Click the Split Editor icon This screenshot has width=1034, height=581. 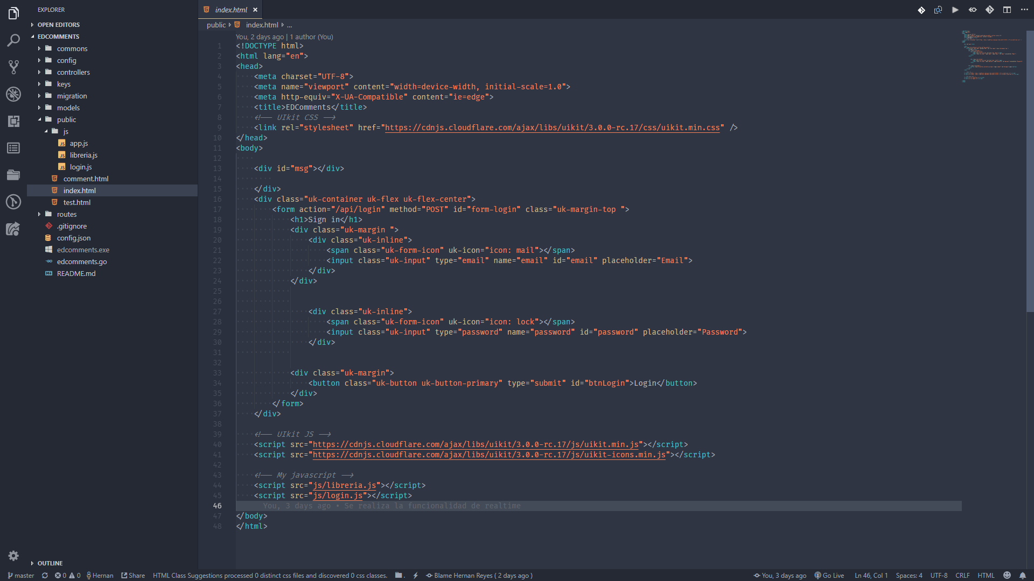click(1007, 10)
